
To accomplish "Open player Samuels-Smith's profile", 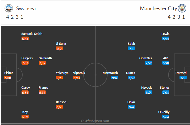I will pyautogui.click(x=32, y=34).
